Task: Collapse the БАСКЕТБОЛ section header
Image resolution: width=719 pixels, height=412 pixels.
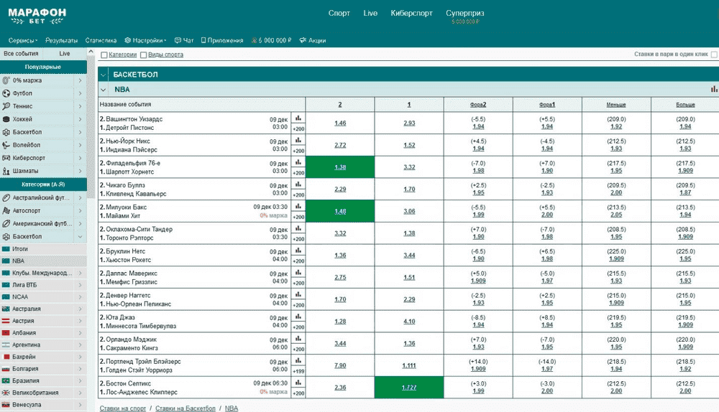Action: [104, 74]
